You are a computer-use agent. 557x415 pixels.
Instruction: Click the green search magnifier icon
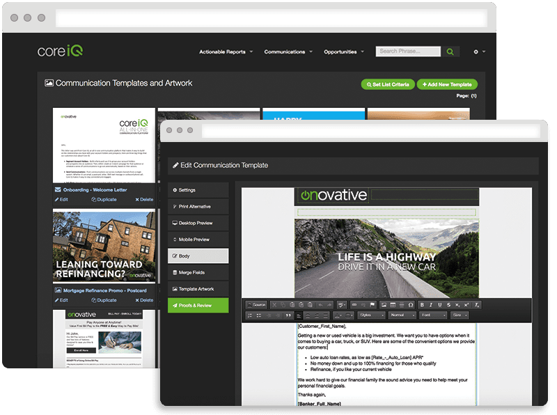[x=450, y=52]
